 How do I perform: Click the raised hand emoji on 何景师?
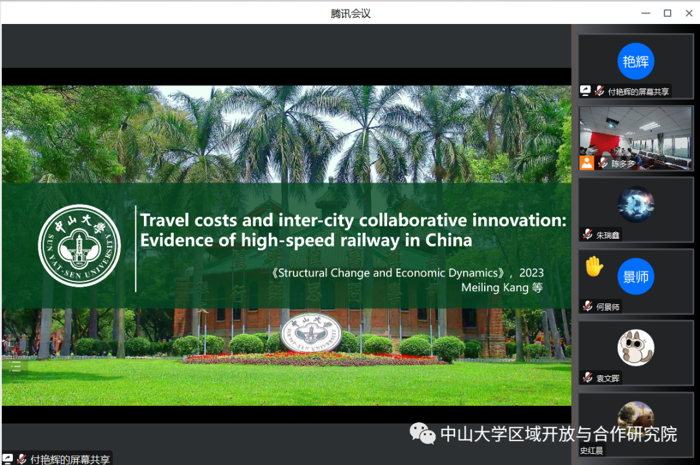pos(594,266)
